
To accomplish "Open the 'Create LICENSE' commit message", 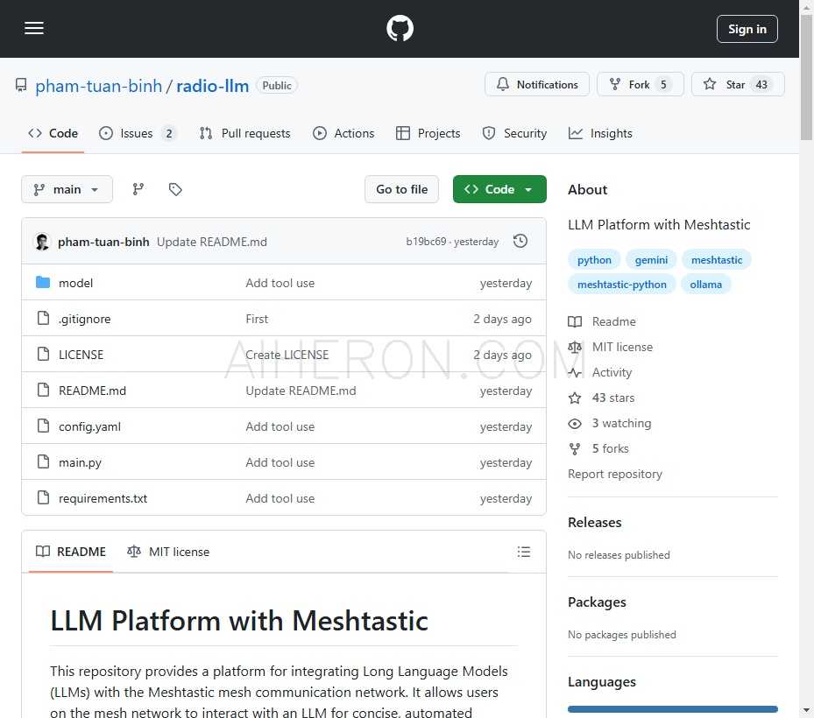I will point(287,355).
